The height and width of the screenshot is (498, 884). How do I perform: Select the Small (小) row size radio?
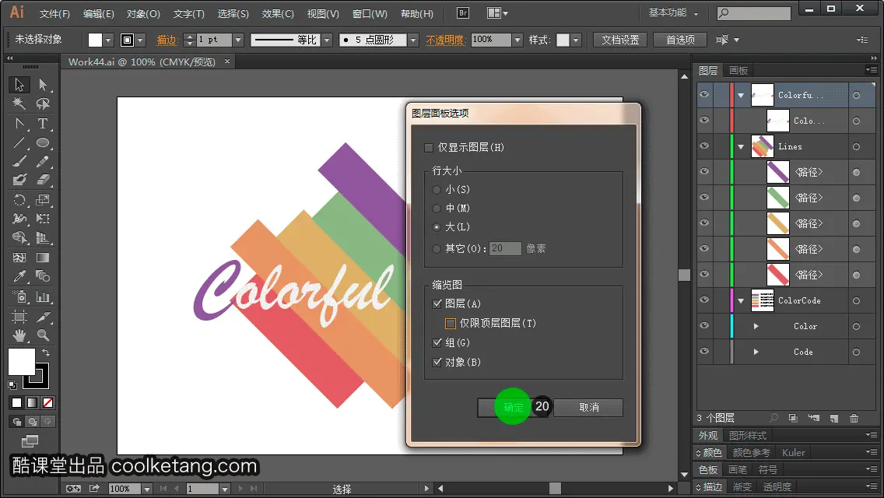pyautogui.click(x=437, y=190)
